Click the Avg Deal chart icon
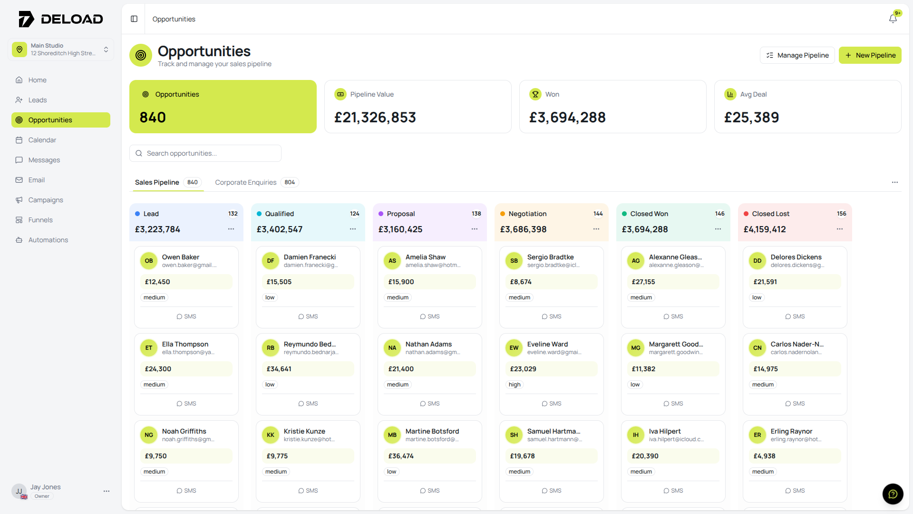Image resolution: width=913 pixels, height=514 pixels. [730, 94]
